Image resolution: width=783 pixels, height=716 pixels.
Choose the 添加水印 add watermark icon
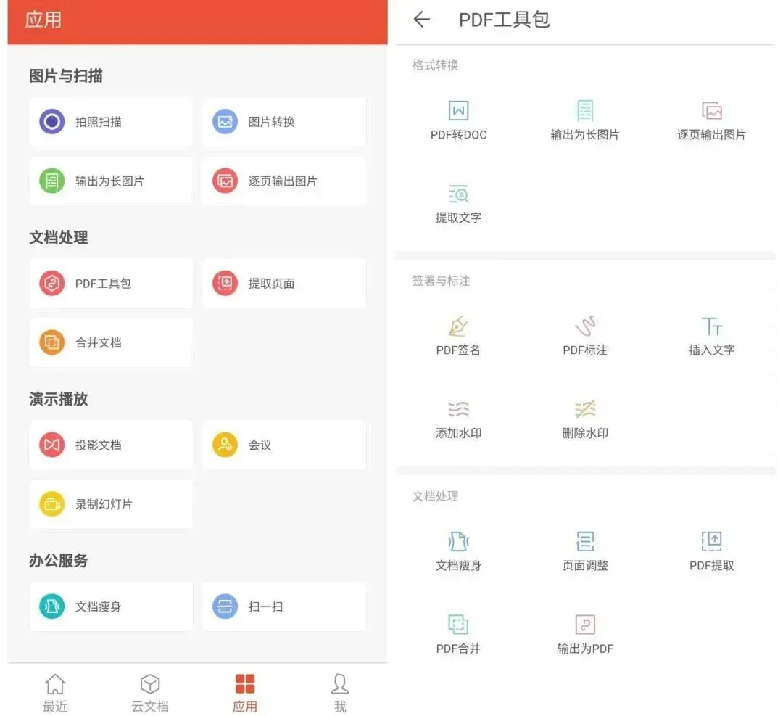(x=458, y=409)
